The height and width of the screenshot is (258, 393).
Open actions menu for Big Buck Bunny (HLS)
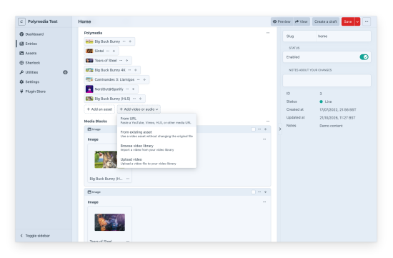point(134,99)
